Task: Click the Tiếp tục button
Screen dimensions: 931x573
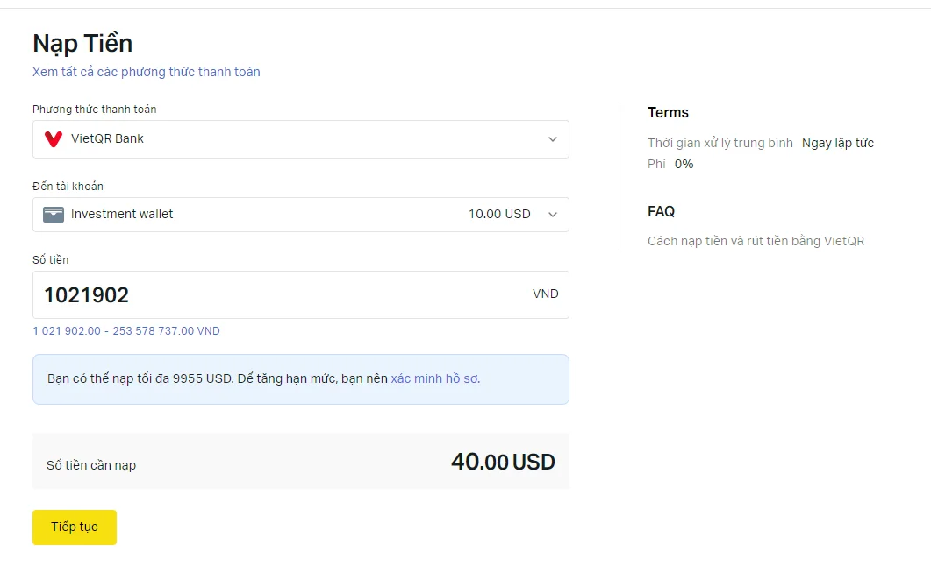Action: coord(75,527)
